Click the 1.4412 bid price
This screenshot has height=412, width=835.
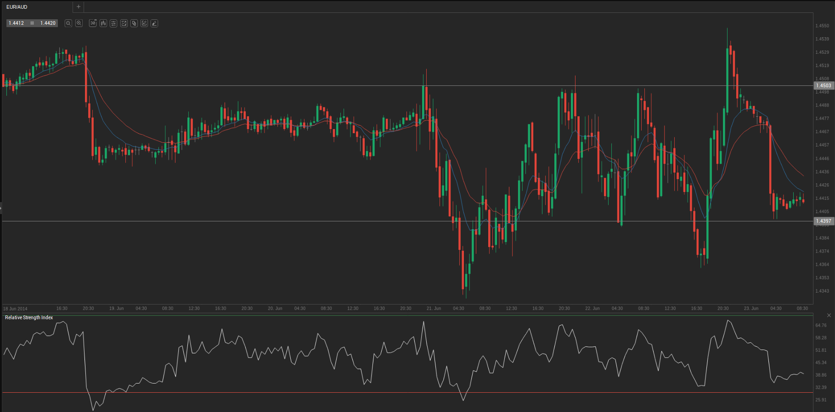pos(17,23)
